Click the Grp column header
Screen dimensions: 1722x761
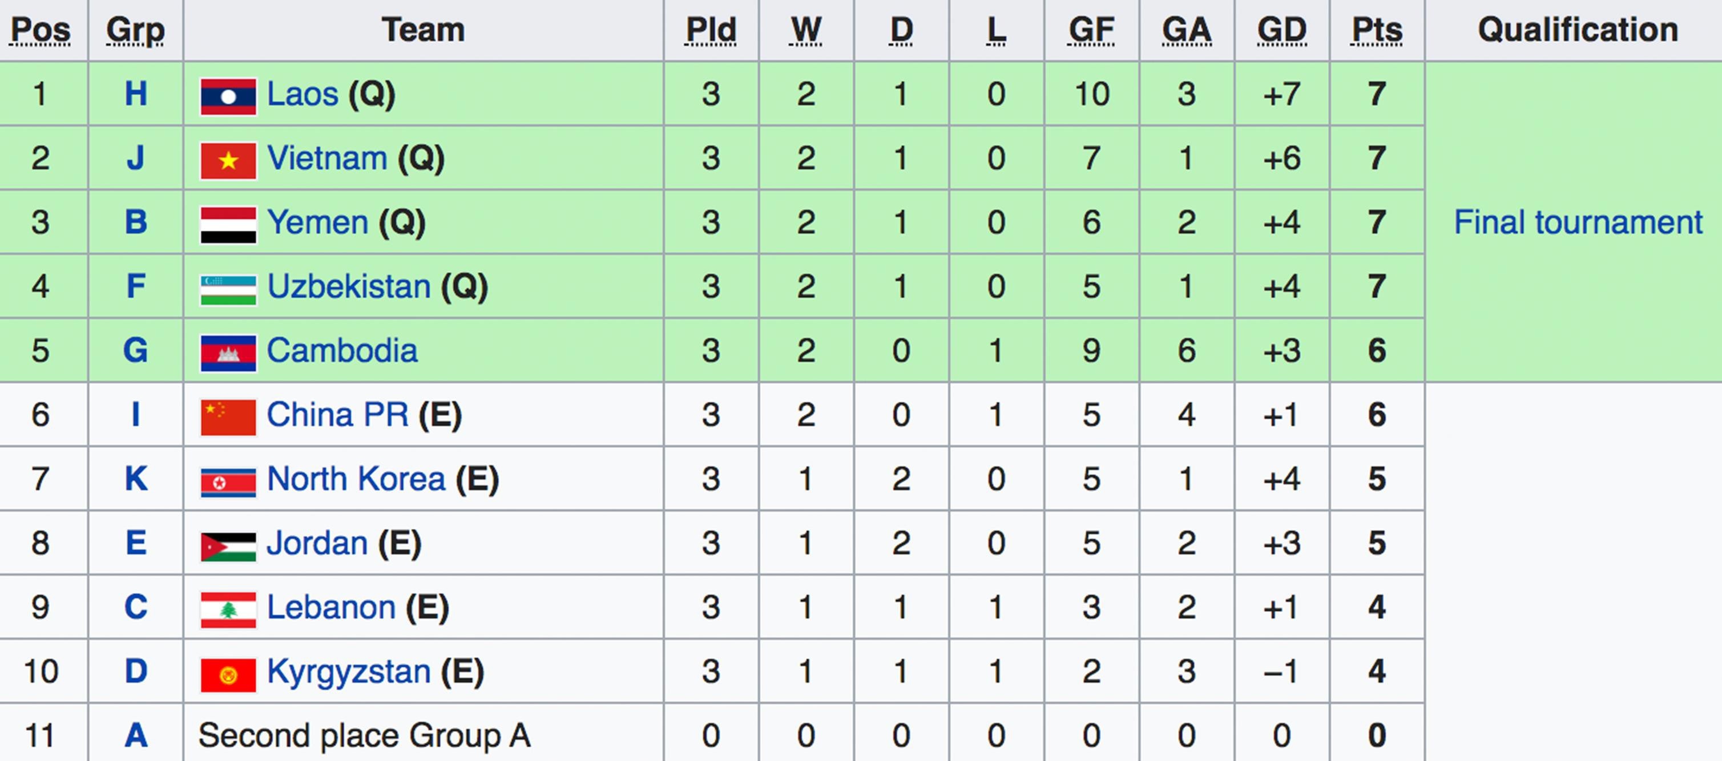(136, 30)
